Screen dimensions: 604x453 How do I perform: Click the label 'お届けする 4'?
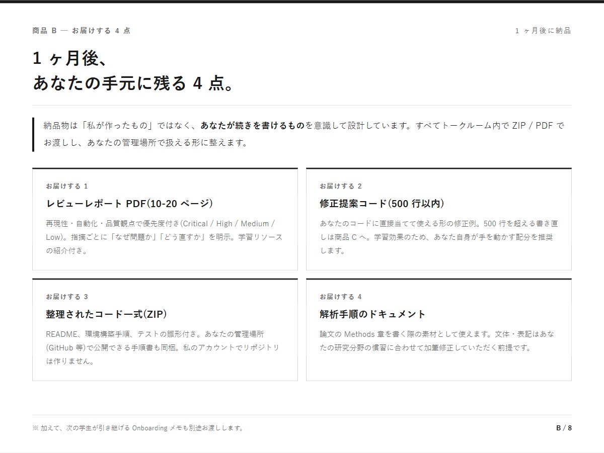click(x=341, y=297)
